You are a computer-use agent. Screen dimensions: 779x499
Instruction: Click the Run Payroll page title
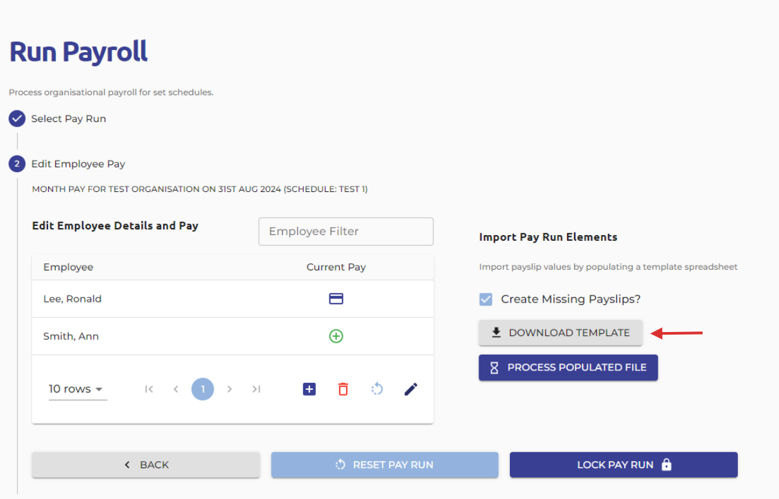pyautogui.click(x=78, y=52)
